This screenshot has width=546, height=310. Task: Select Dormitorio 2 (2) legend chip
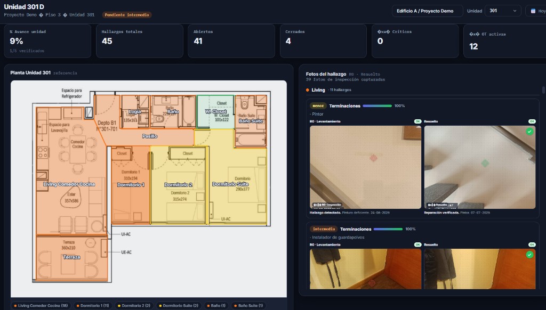coord(134,306)
